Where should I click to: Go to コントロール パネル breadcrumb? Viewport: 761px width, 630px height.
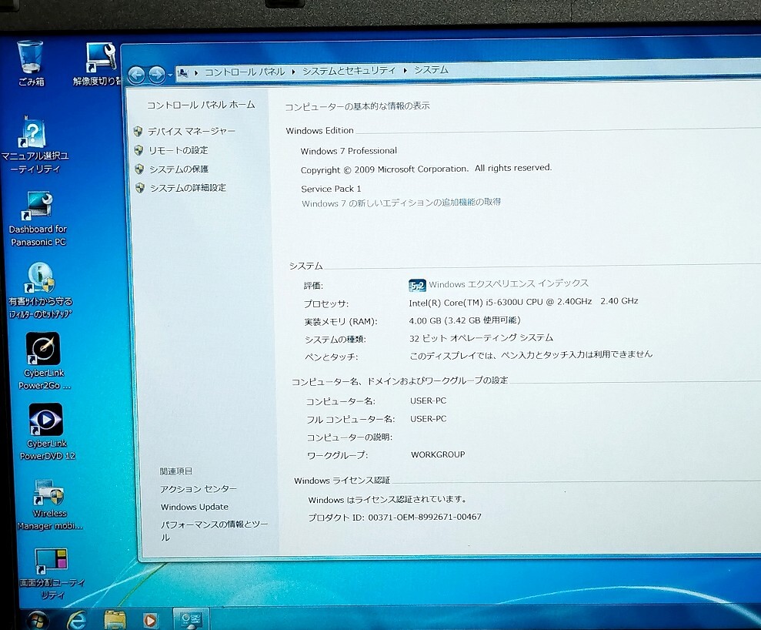point(245,72)
